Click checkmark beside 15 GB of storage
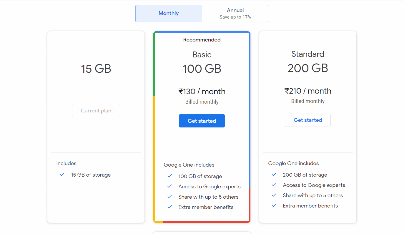The width and height of the screenshot is (404, 234). [x=62, y=175]
